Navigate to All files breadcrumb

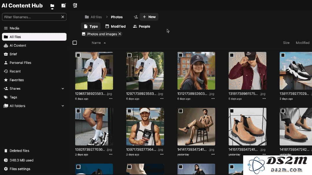[96, 17]
